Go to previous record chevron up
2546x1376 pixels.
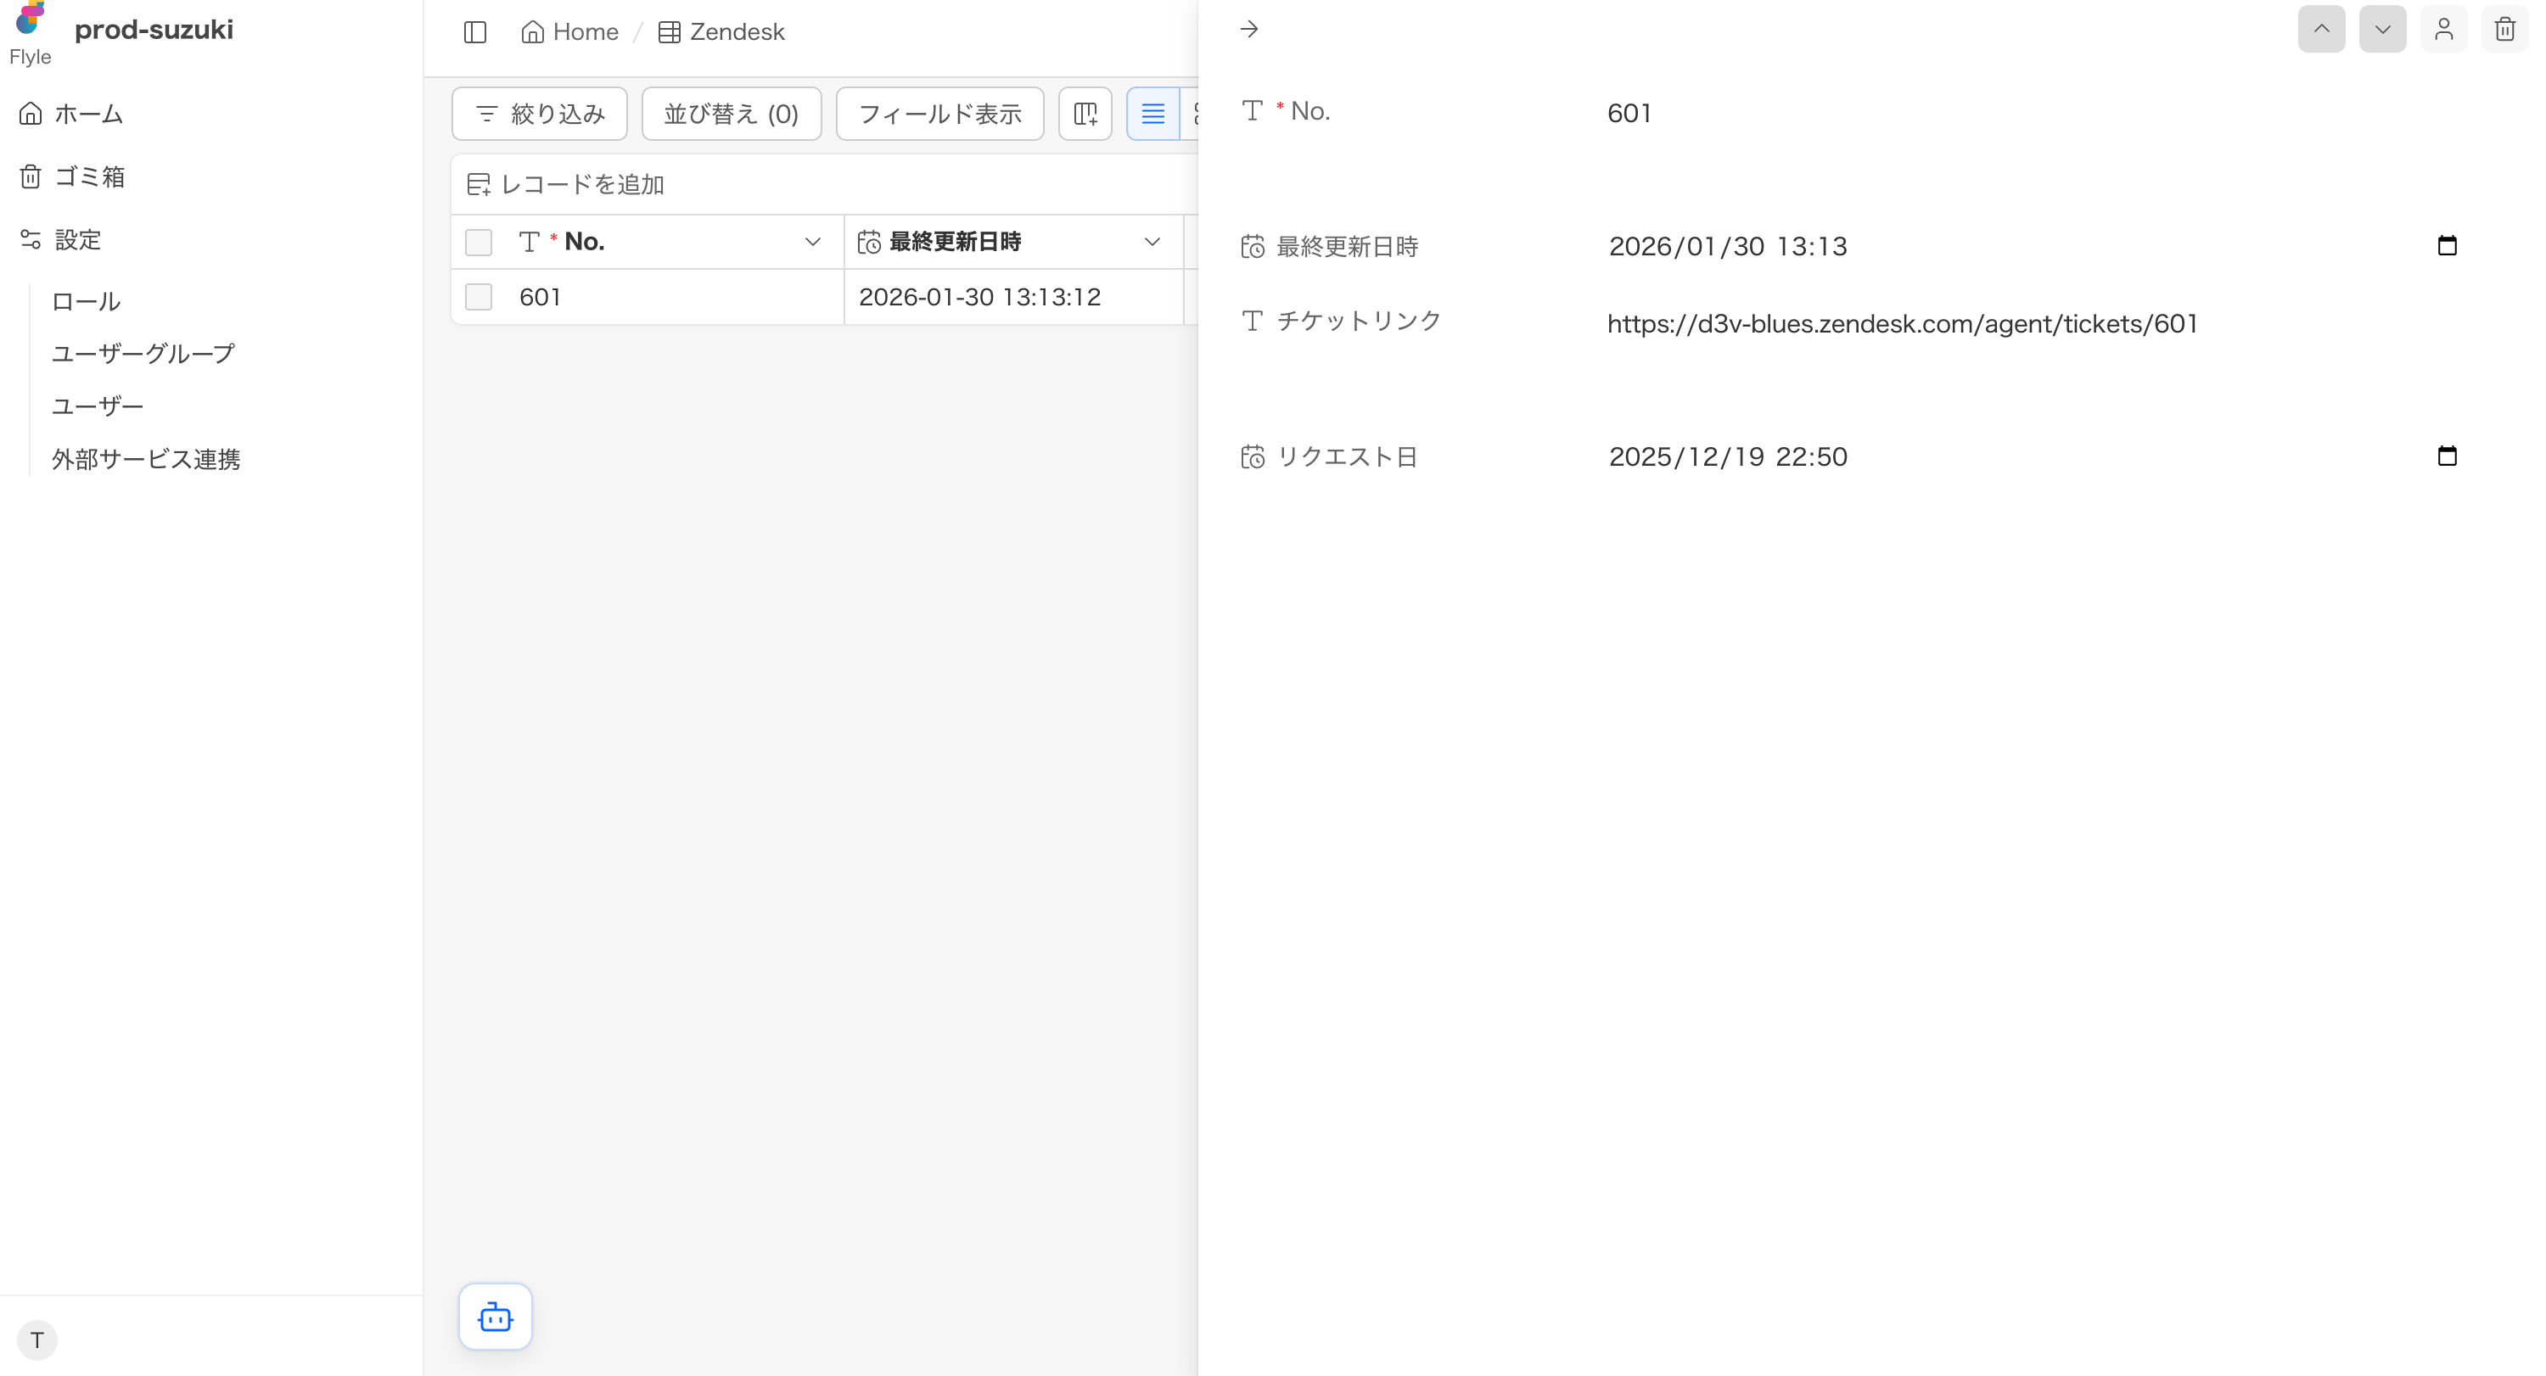pos(2320,29)
